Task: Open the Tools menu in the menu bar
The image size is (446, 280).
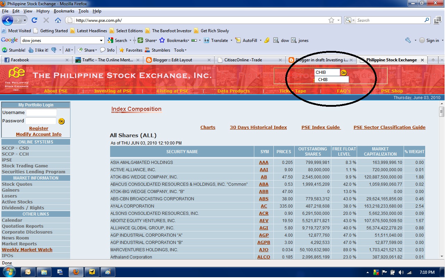Action: [83, 11]
